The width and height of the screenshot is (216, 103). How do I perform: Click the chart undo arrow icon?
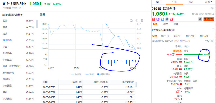click(x=131, y=20)
